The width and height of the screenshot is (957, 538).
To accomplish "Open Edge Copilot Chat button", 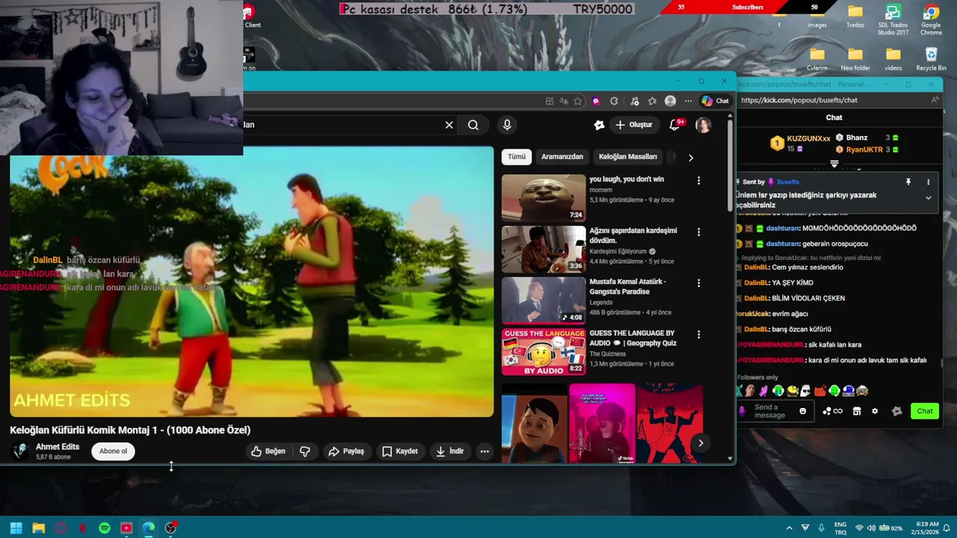I will (716, 101).
